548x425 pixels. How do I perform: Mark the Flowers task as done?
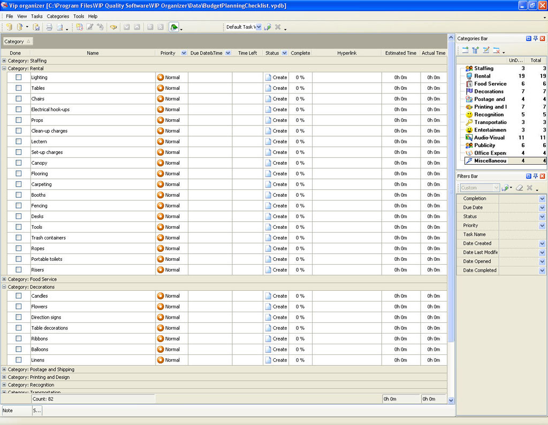click(19, 307)
